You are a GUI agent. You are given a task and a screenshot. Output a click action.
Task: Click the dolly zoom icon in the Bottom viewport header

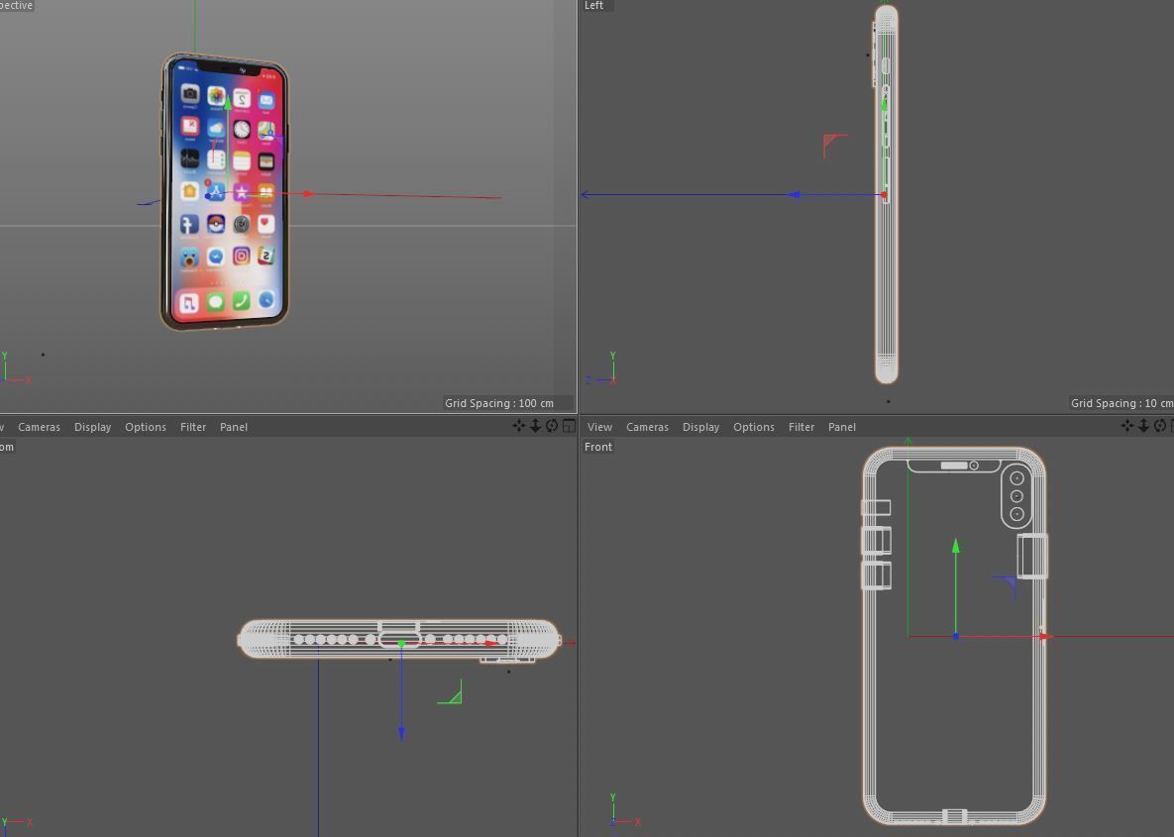pos(535,426)
